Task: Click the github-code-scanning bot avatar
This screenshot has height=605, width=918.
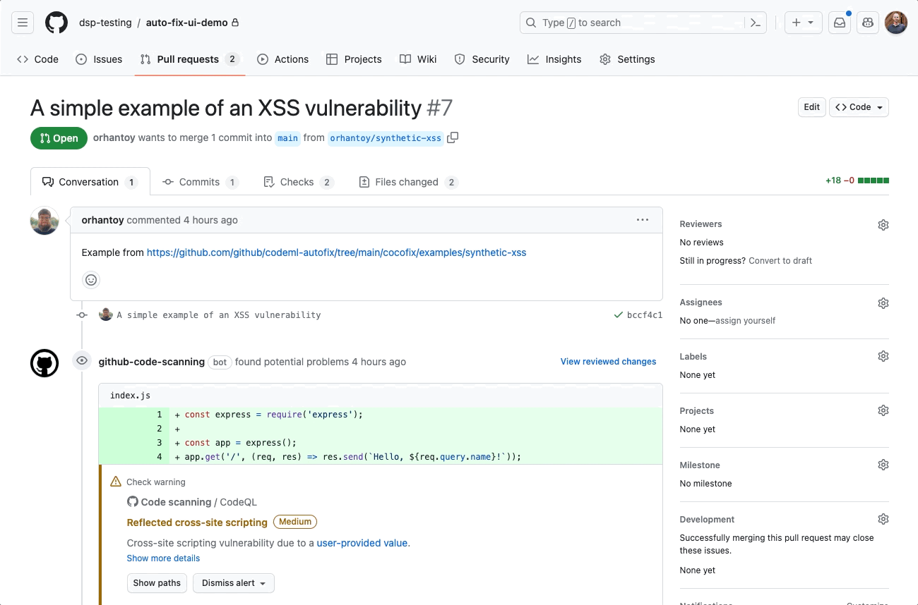Action: click(x=44, y=363)
